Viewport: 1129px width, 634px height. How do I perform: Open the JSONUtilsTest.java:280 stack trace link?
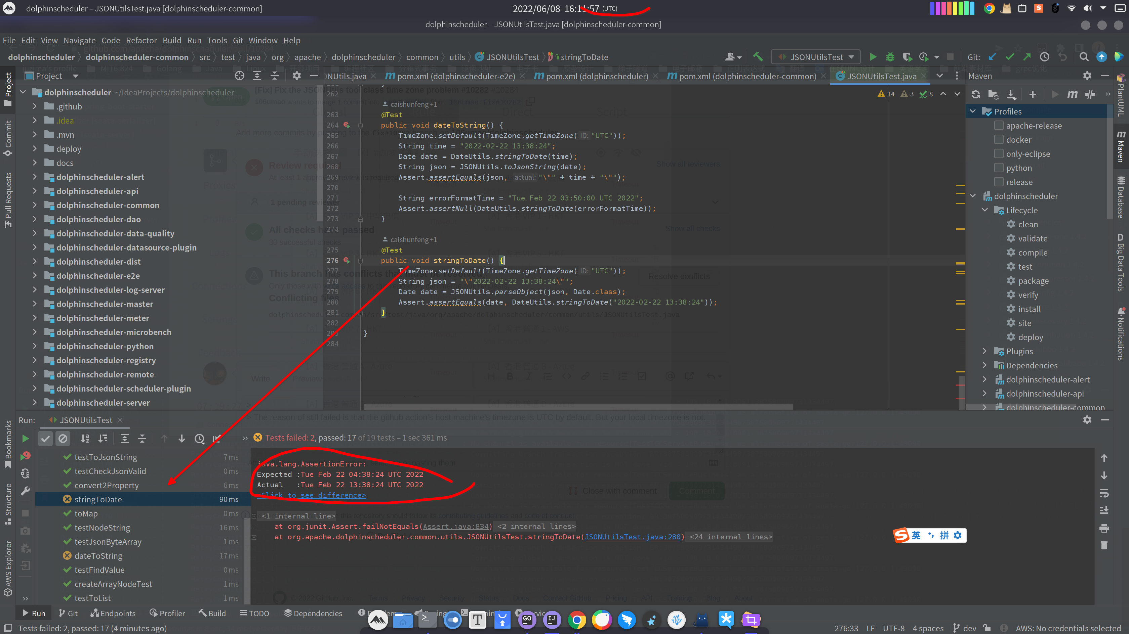coord(633,537)
